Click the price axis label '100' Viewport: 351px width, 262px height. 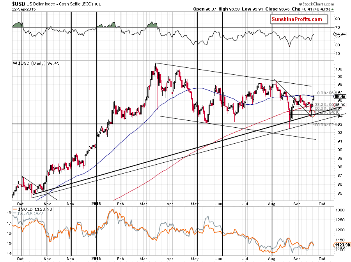(339, 69)
